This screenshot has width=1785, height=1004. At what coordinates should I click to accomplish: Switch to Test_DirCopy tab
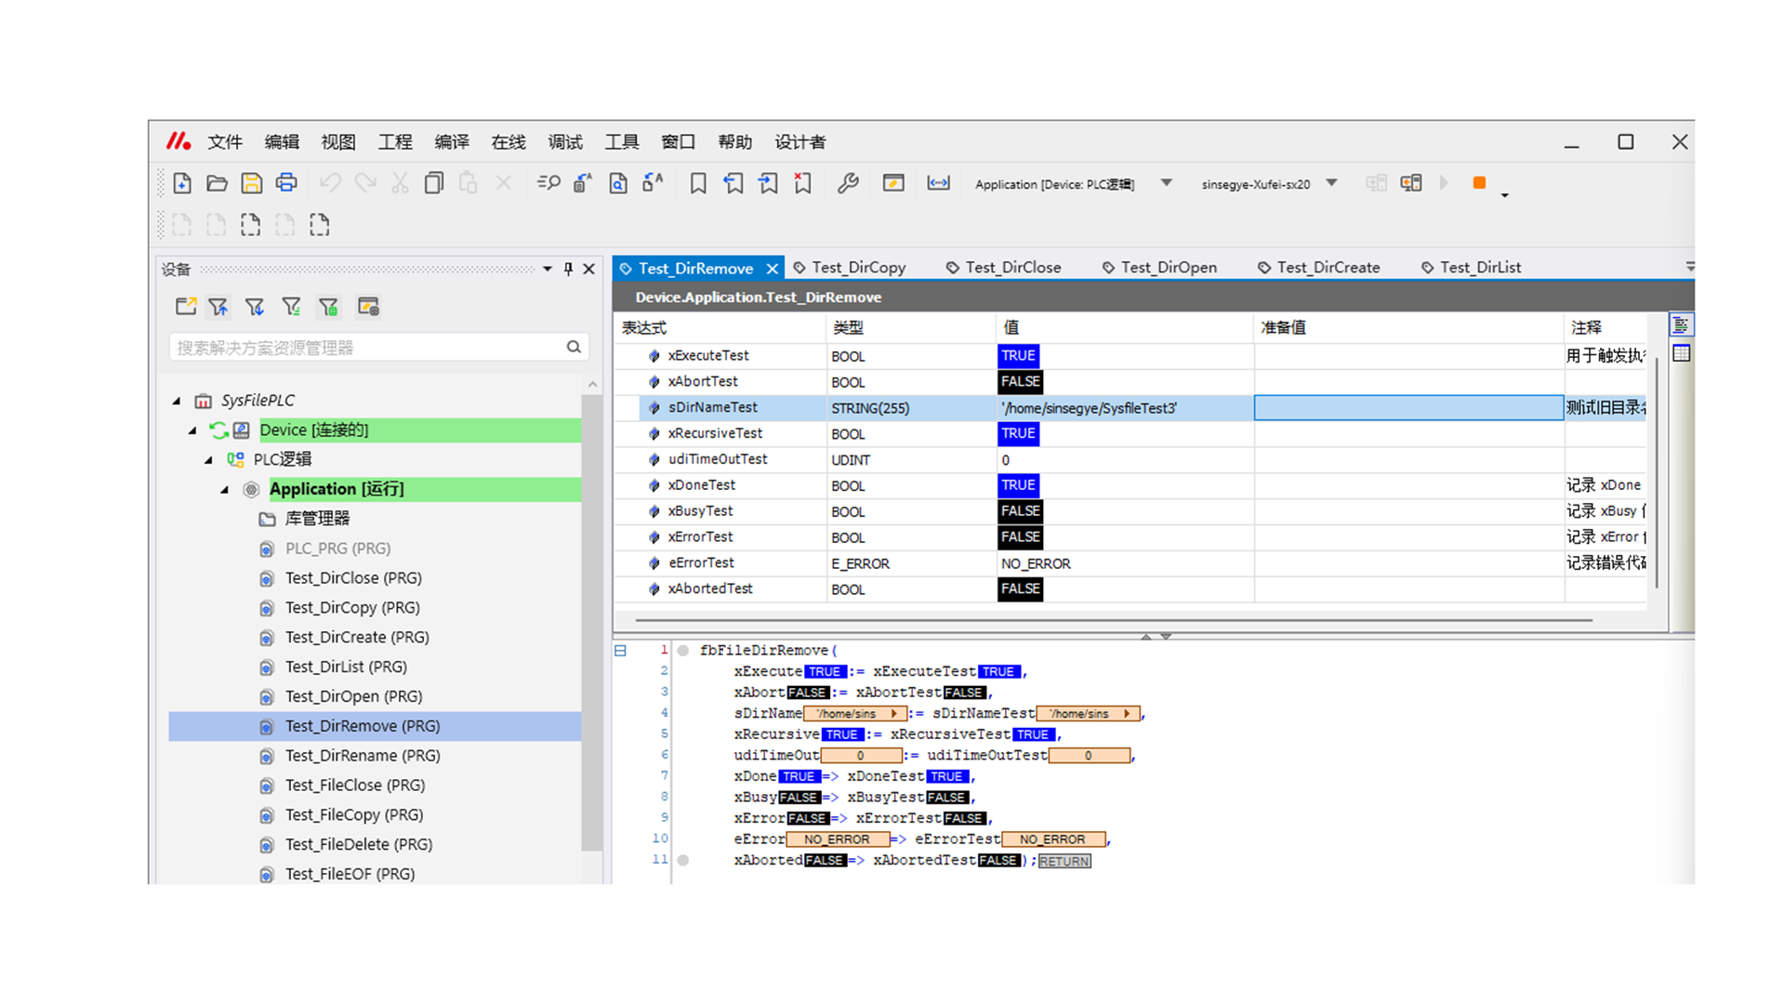[x=850, y=268]
